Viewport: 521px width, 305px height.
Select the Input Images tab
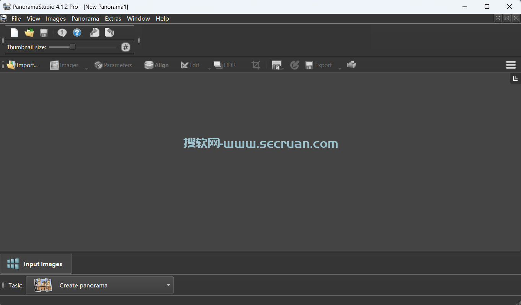[x=36, y=264]
